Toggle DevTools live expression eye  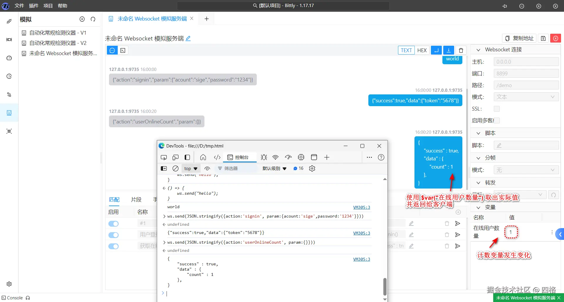[x=207, y=169]
